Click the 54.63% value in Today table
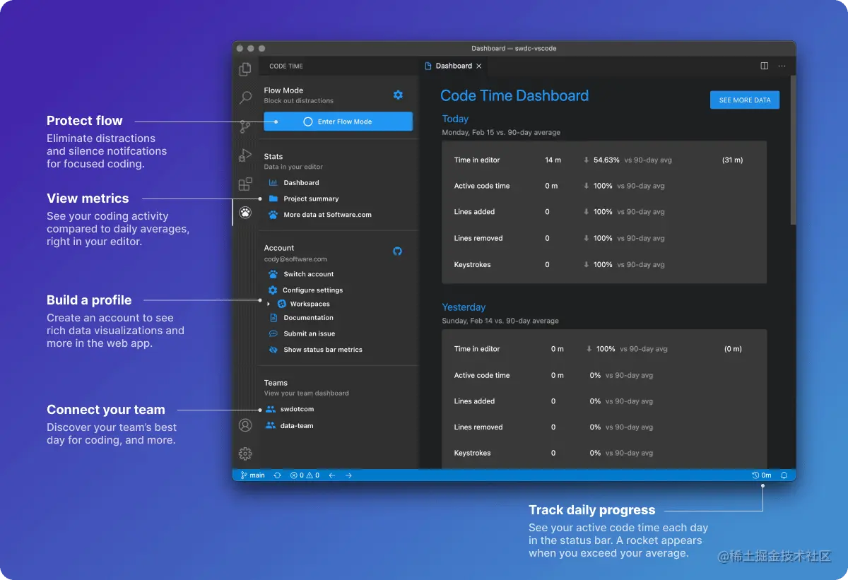Image resolution: width=848 pixels, height=580 pixels. coord(606,160)
